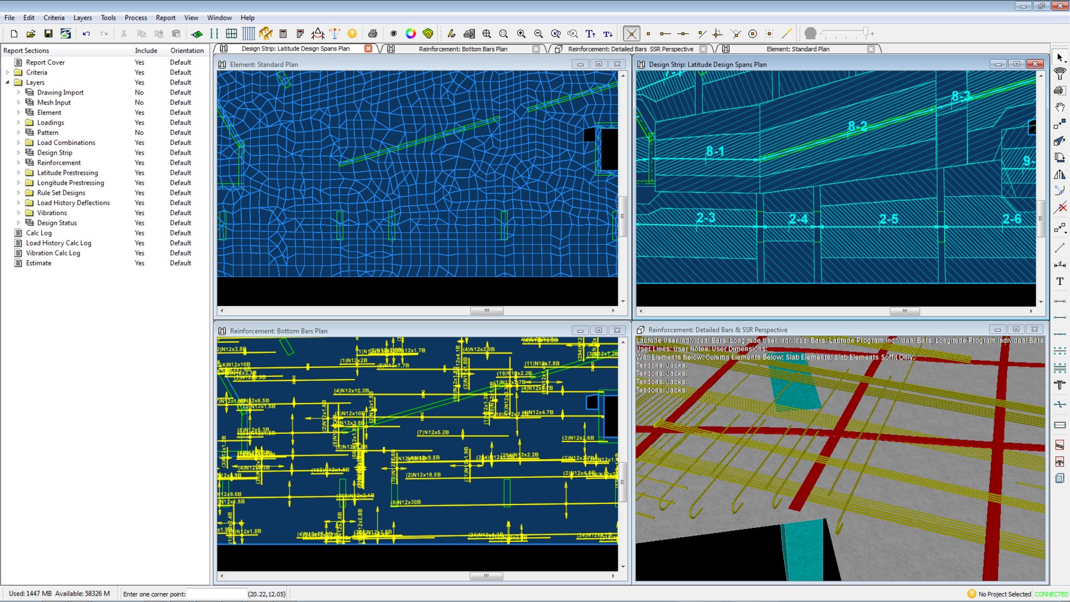Select the Text tool in right toolbar
This screenshot has height=602, width=1070.
(x=1059, y=282)
